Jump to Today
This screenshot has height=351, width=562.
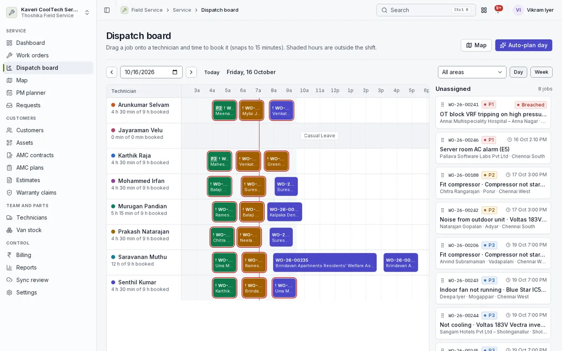(x=212, y=72)
